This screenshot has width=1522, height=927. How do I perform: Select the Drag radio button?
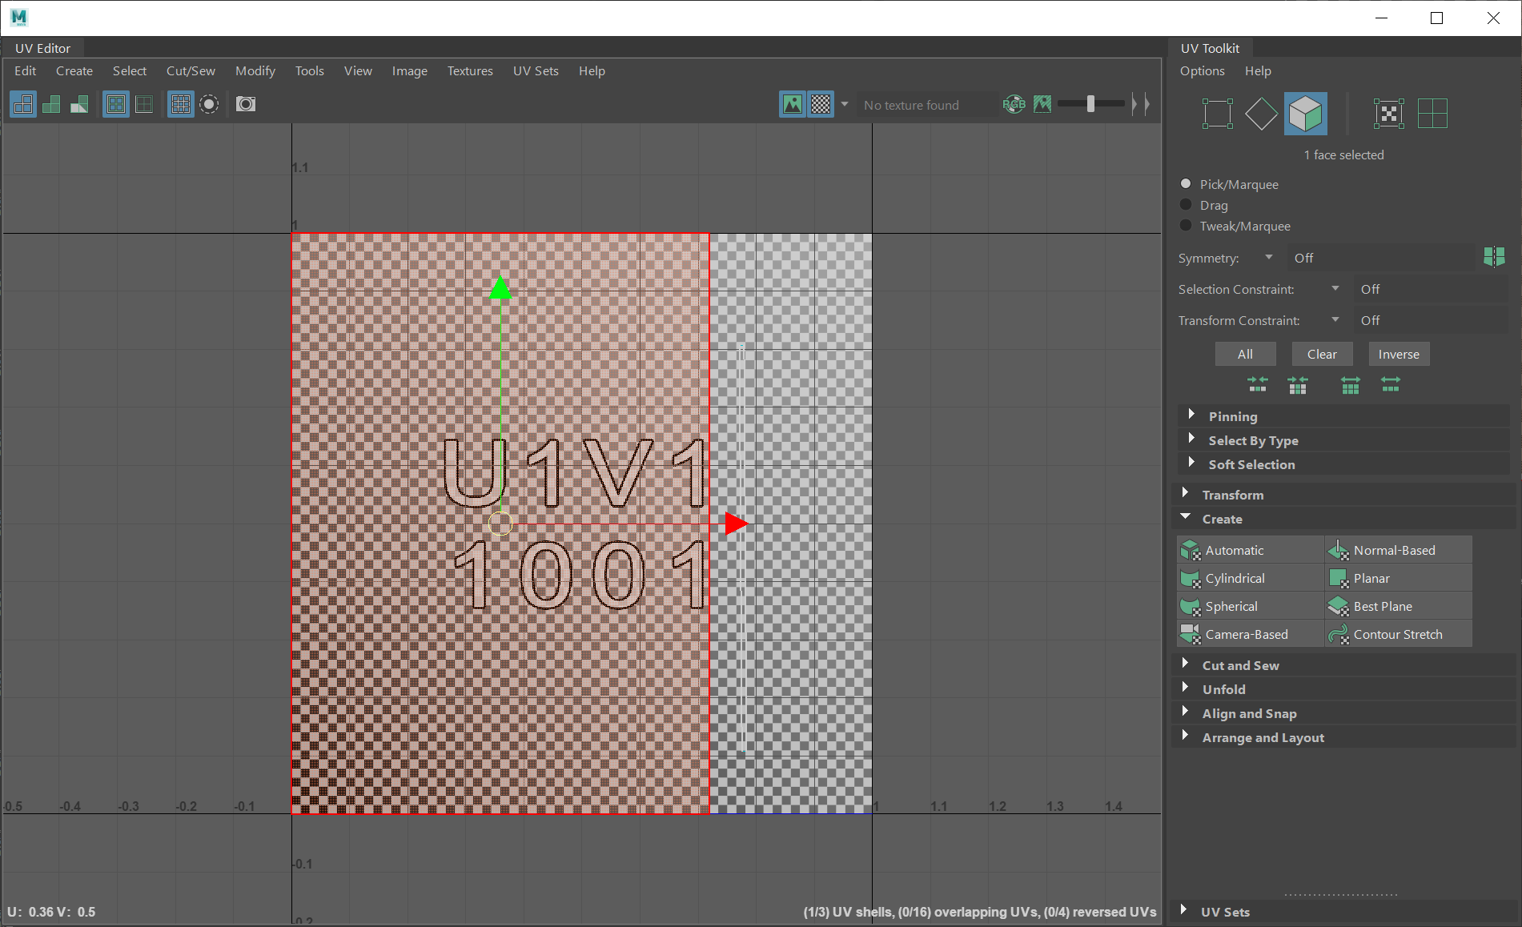point(1186,204)
